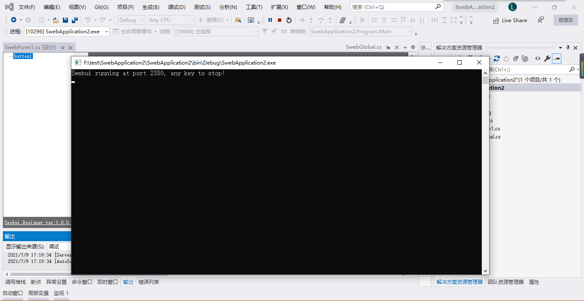
Task: Close the Solution Explorer panel
Action: click(575, 48)
